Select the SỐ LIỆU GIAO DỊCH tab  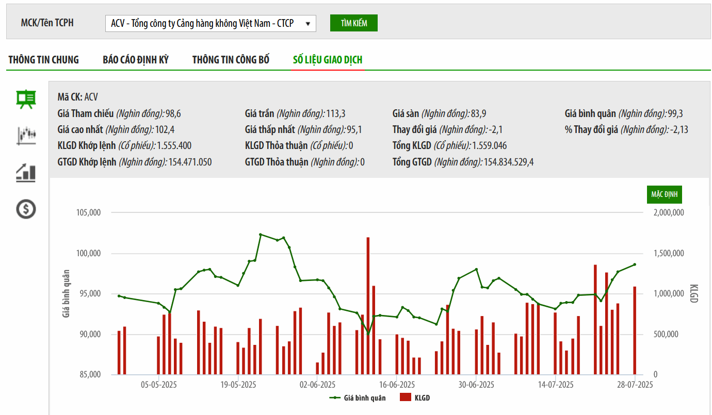coord(328,60)
